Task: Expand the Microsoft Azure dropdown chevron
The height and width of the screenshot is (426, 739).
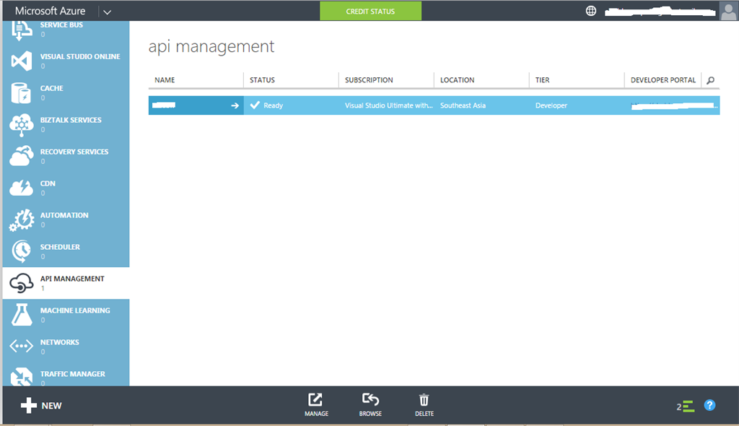Action: point(107,12)
